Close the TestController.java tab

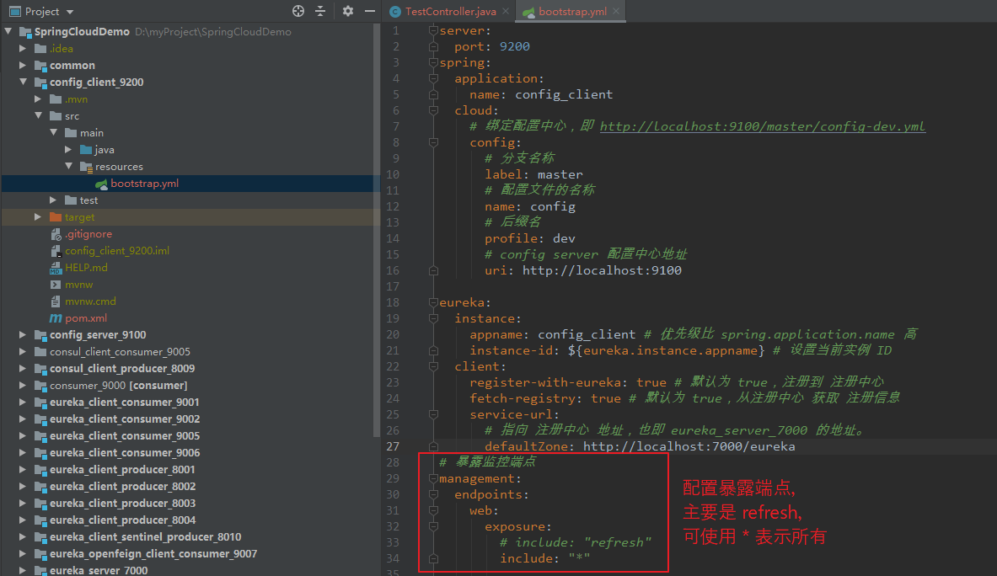[x=506, y=12]
